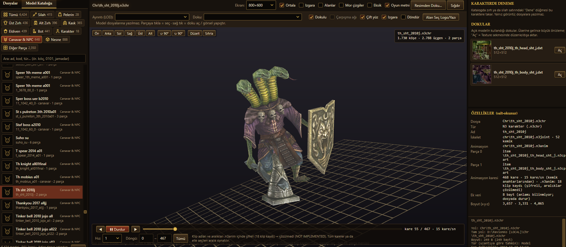Filter catalog by Karakter category

point(67,31)
